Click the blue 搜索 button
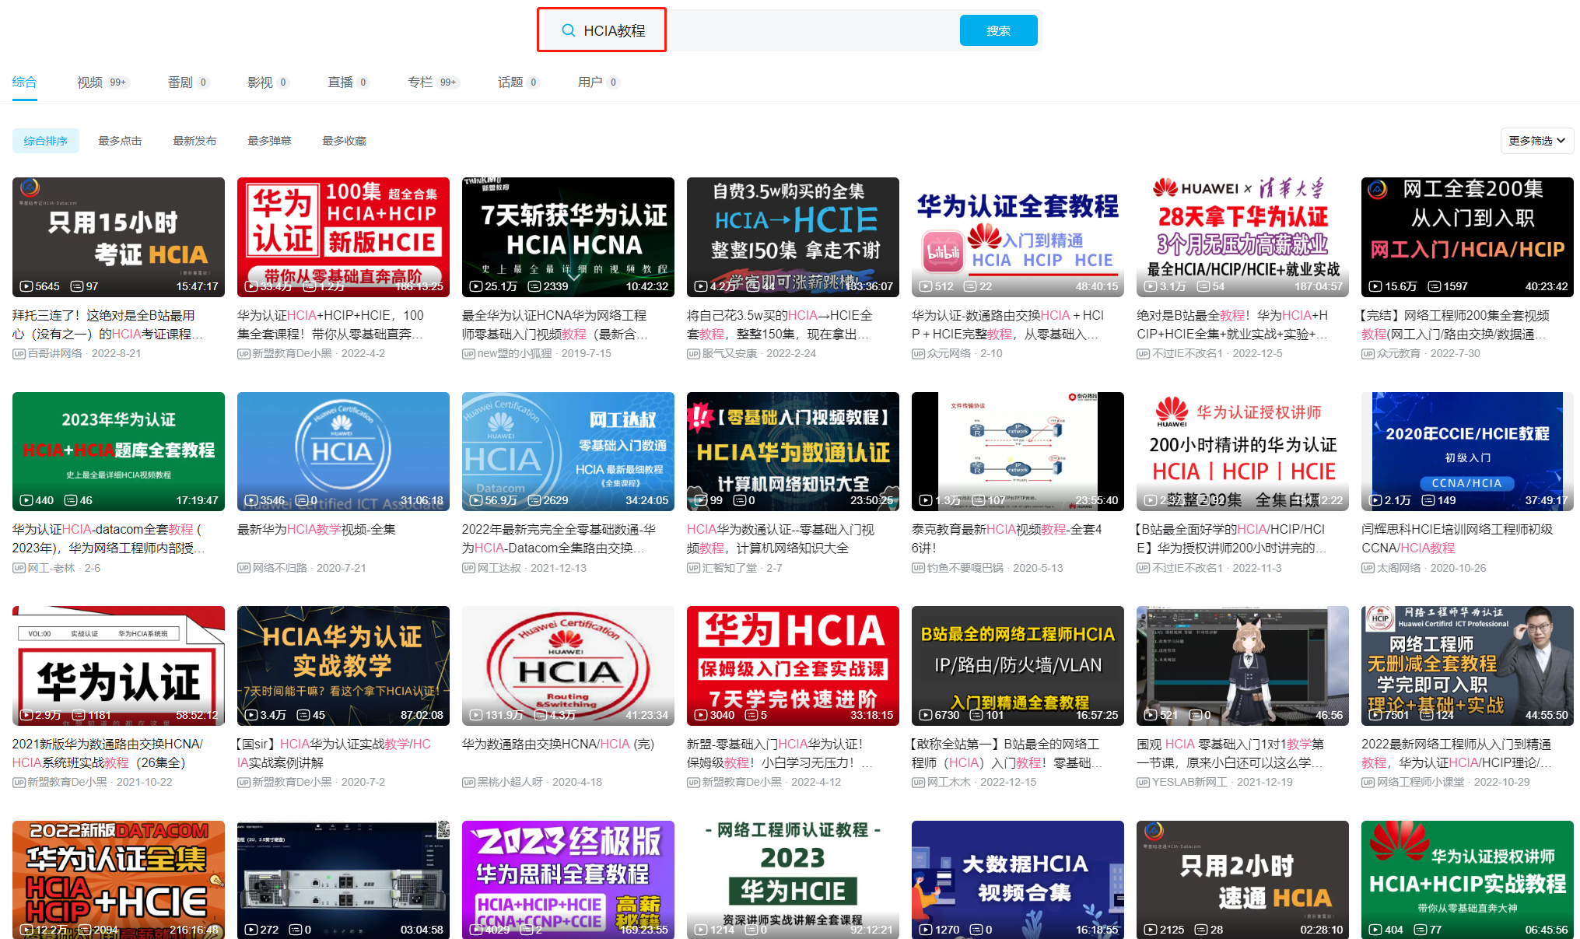 click(998, 30)
